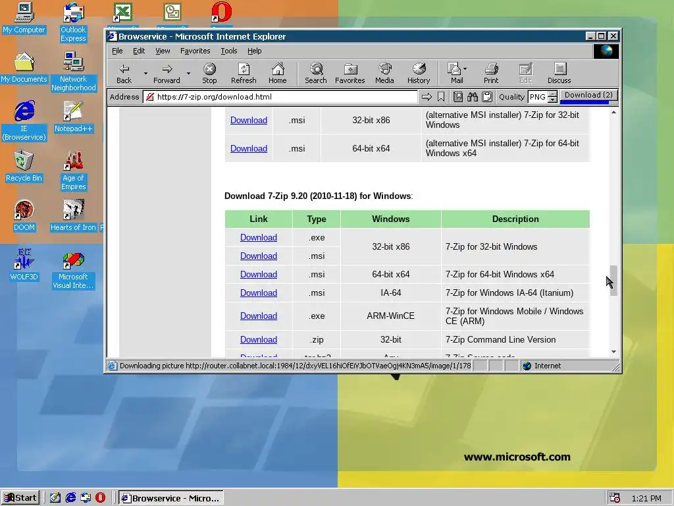Click the Mail toolbar button
This screenshot has height=506, width=674.
(455, 74)
